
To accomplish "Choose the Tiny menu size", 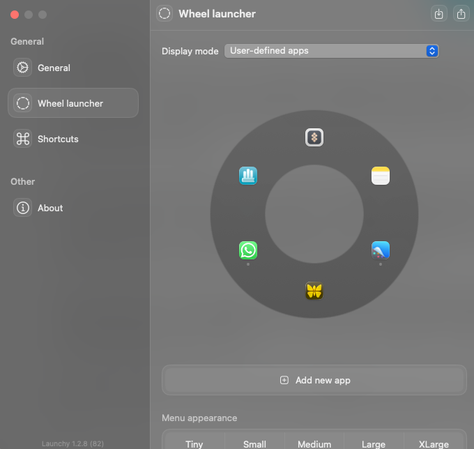I will (x=194, y=444).
